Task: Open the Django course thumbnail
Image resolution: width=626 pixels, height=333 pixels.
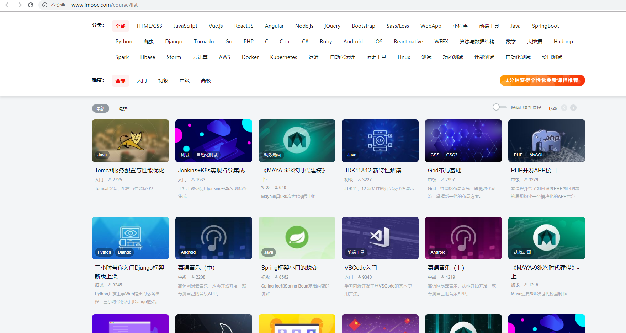Action: click(x=131, y=238)
